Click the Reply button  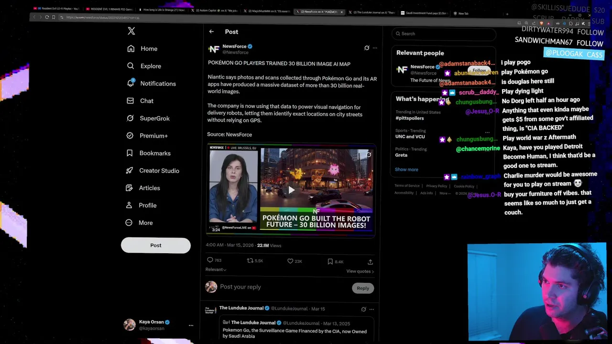pyautogui.click(x=363, y=288)
